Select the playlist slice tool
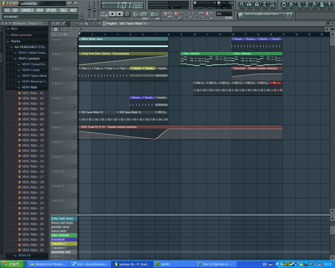Screen dimensions: 335x268 86,24
